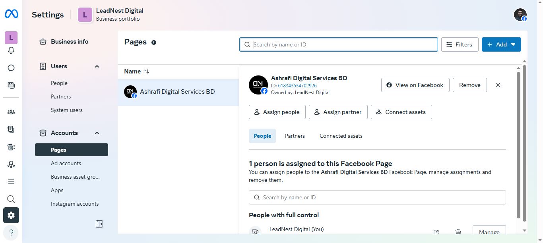The image size is (543, 243).
Task: Click the Meta logo icon
Action: 11,14
